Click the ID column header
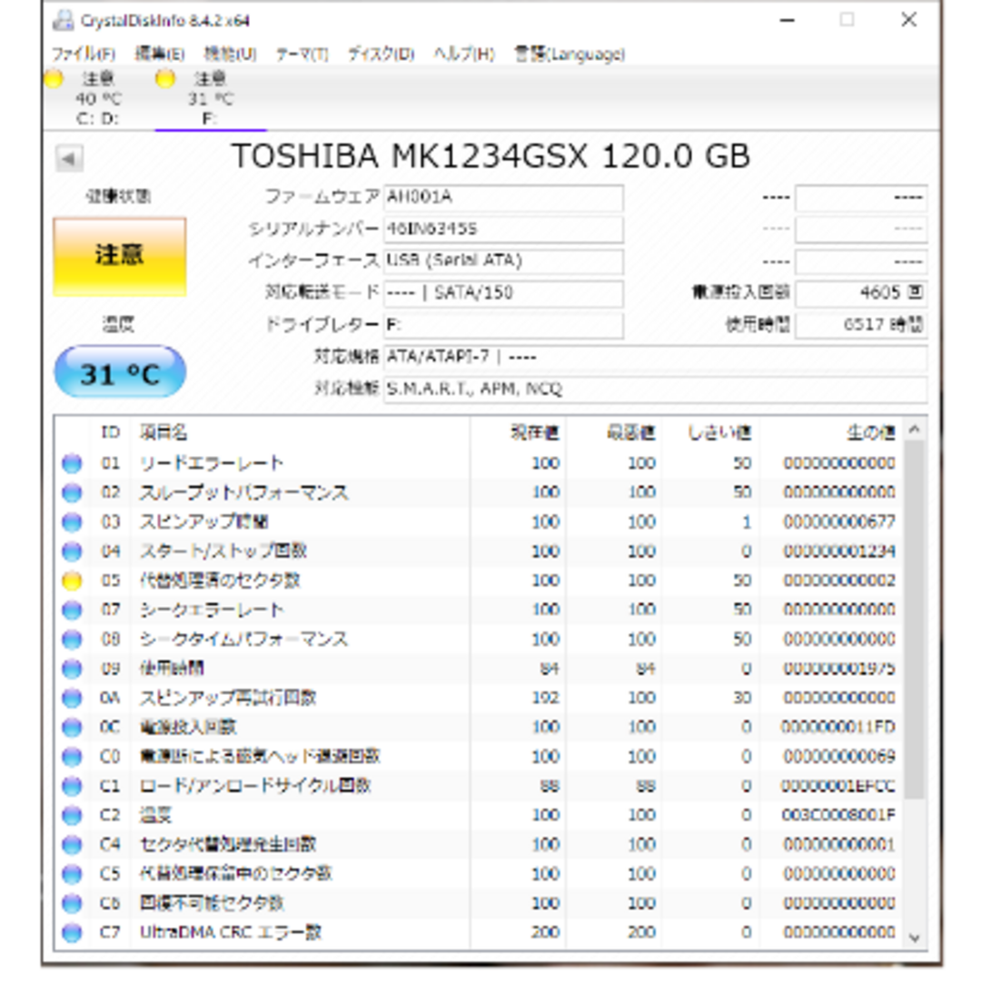Screen dimensions: 981x981 [111, 431]
